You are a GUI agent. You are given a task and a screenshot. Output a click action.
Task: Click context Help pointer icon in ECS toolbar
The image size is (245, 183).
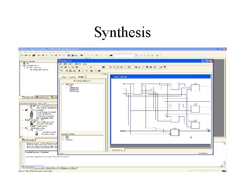[165, 67]
